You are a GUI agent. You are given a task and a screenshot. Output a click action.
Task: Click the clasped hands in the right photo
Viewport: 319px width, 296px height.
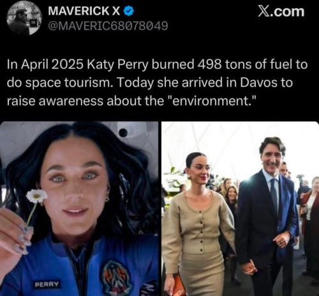251,268
